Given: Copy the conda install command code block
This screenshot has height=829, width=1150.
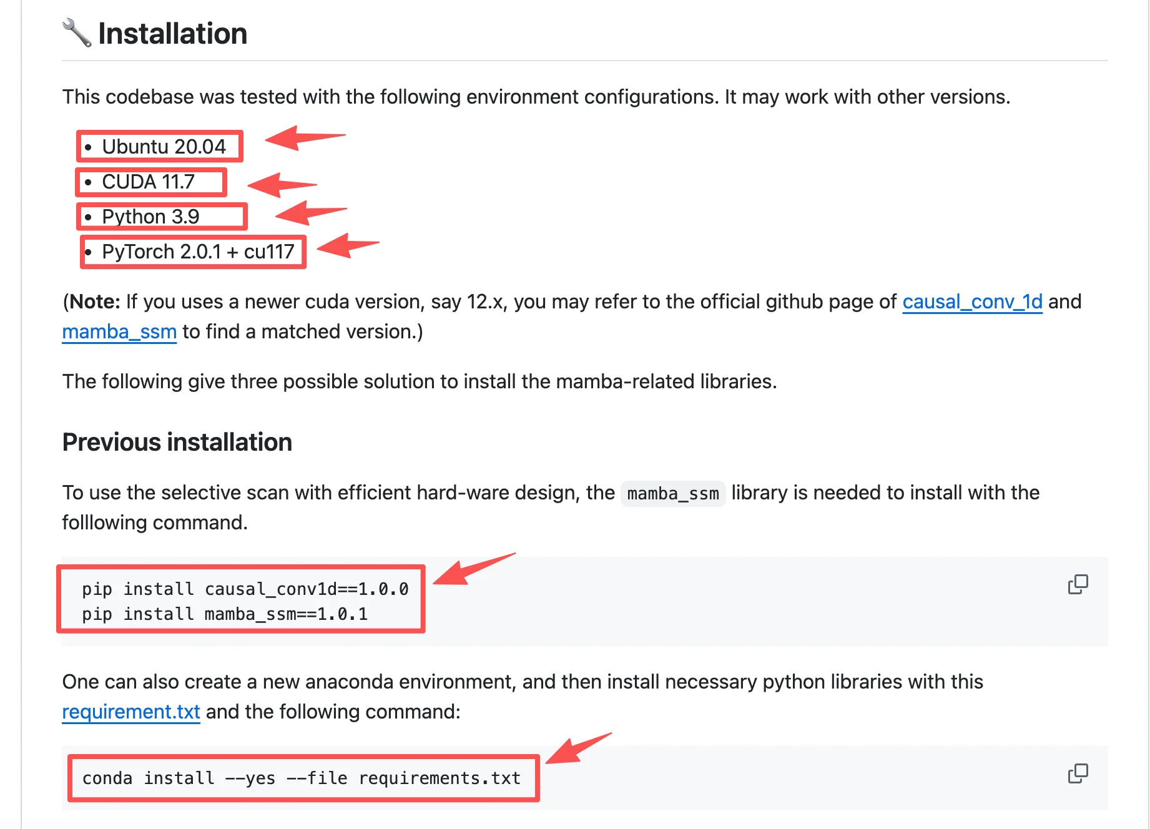Looking at the screenshot, I should (x=1078, y=773).
